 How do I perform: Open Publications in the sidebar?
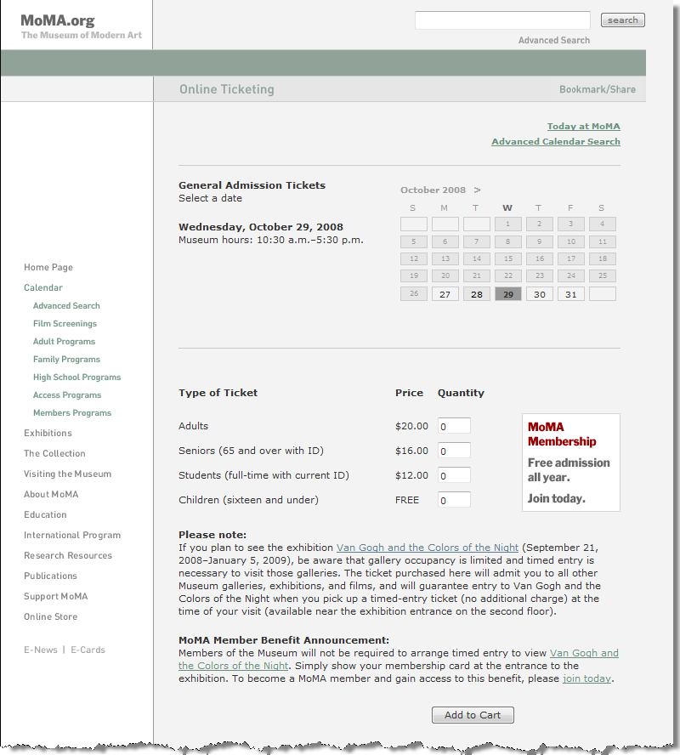pyautogui.click(x=50, y=576)
